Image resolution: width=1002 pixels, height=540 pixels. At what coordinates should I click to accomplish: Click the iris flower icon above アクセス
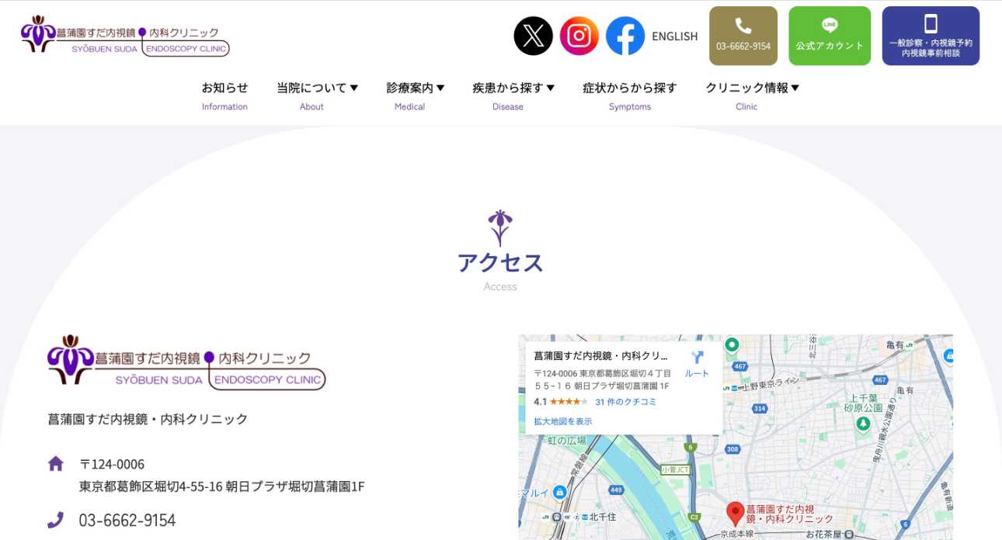coord(500,228)
